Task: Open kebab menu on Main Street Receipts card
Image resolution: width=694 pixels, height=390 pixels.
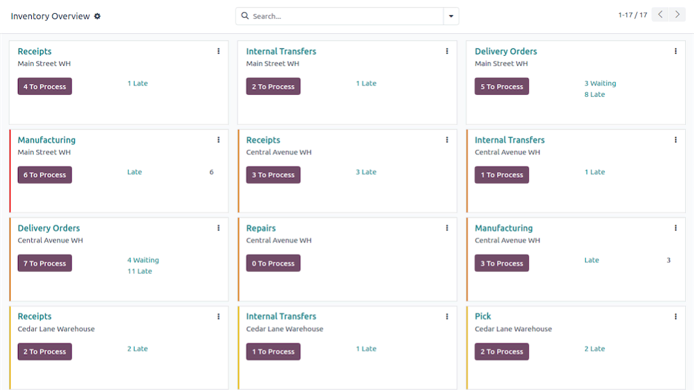Action: pos(219,51)
